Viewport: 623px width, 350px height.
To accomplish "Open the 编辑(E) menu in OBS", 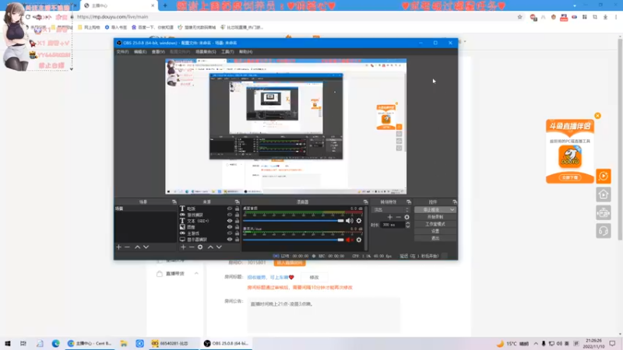I will (140, 51).
